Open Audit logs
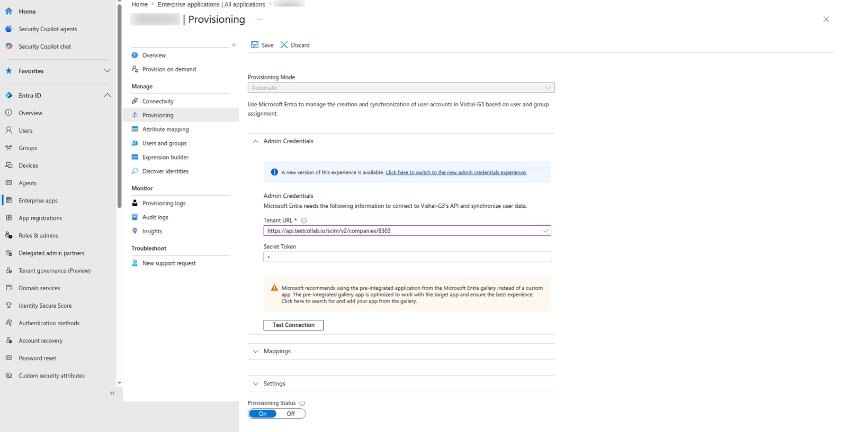This screenshot has width=842, height=432. (155, 217)
